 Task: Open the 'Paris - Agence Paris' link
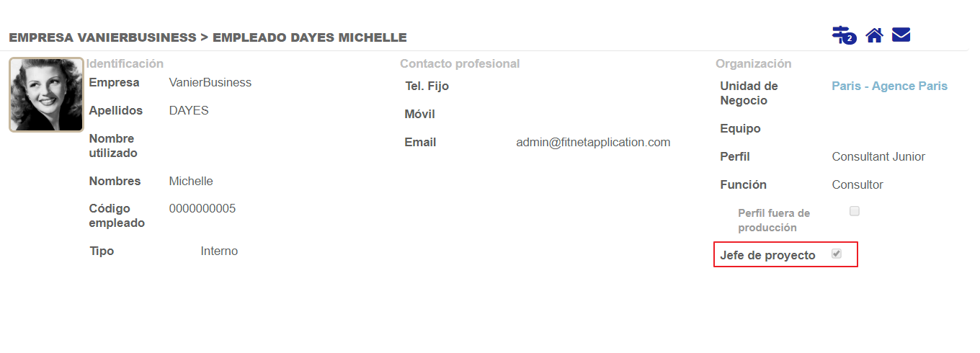click(889, 86)
